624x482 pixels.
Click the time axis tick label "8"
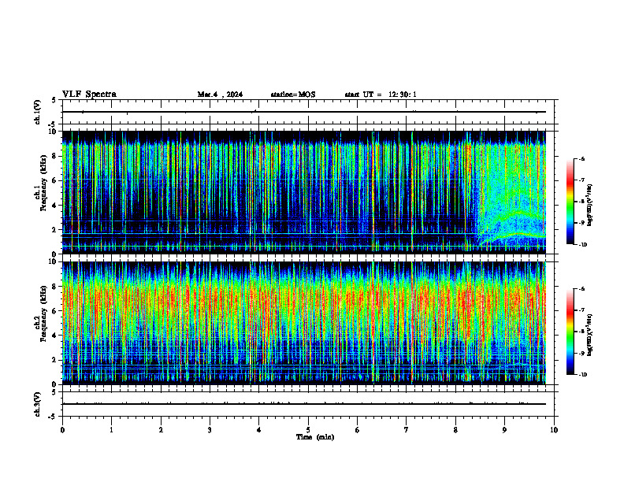point(455,430)
